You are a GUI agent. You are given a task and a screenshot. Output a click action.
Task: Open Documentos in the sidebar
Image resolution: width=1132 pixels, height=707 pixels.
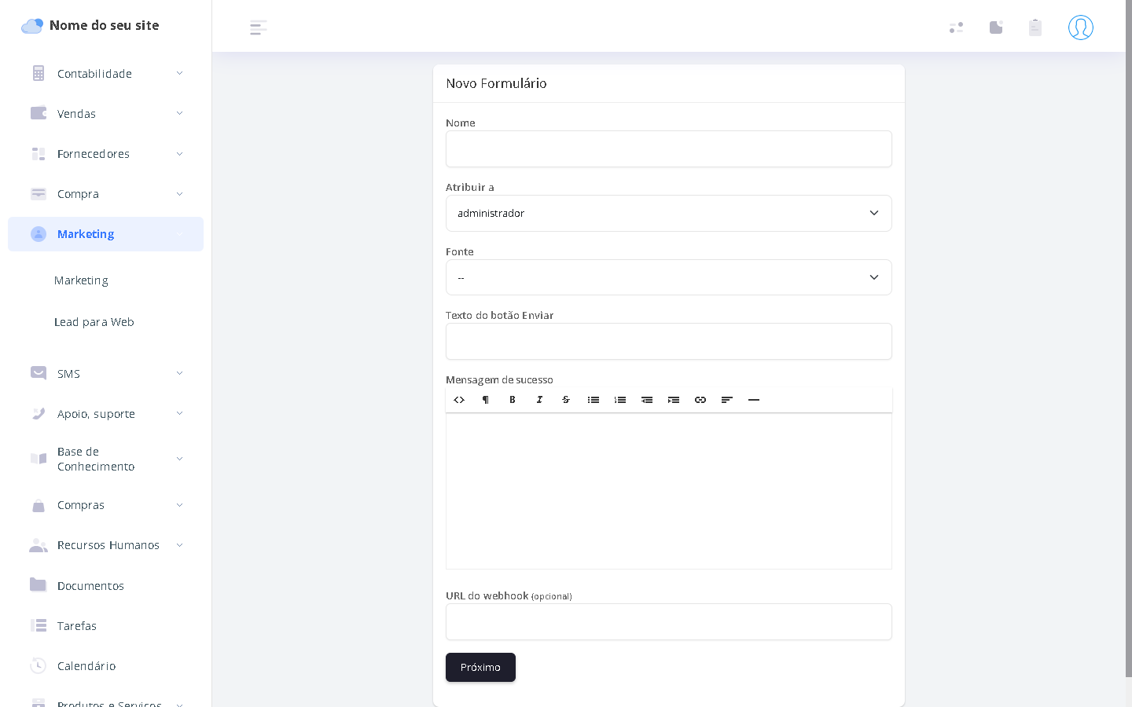[x=90, y=586]
